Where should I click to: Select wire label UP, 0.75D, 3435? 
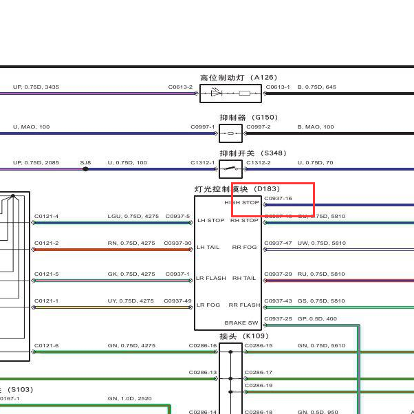[x=36, y=87]
